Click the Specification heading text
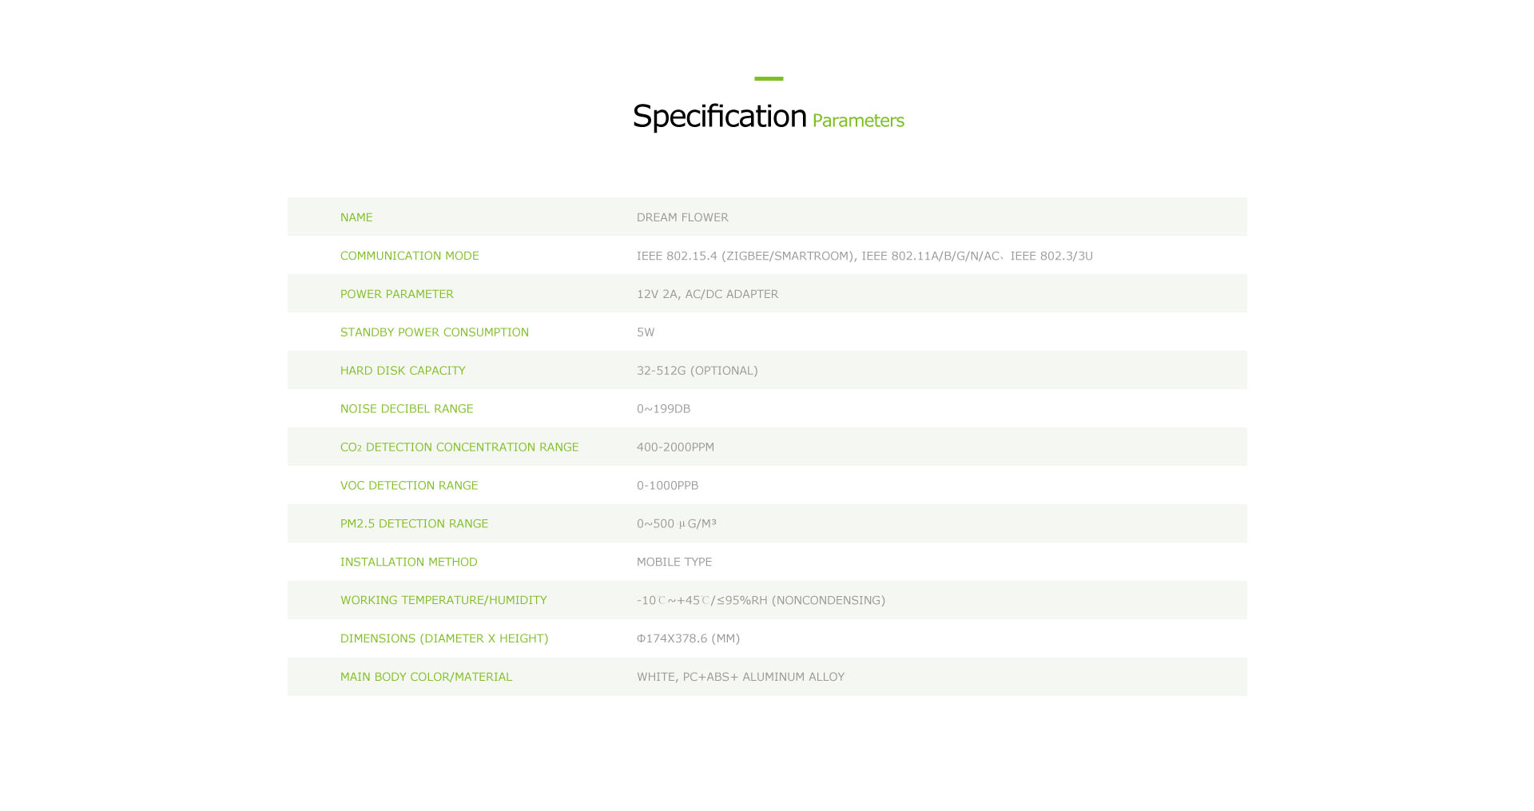Image resolution: width=1534 pixels, height=811 pixels. pyautogui.click(x=719, y=117)
